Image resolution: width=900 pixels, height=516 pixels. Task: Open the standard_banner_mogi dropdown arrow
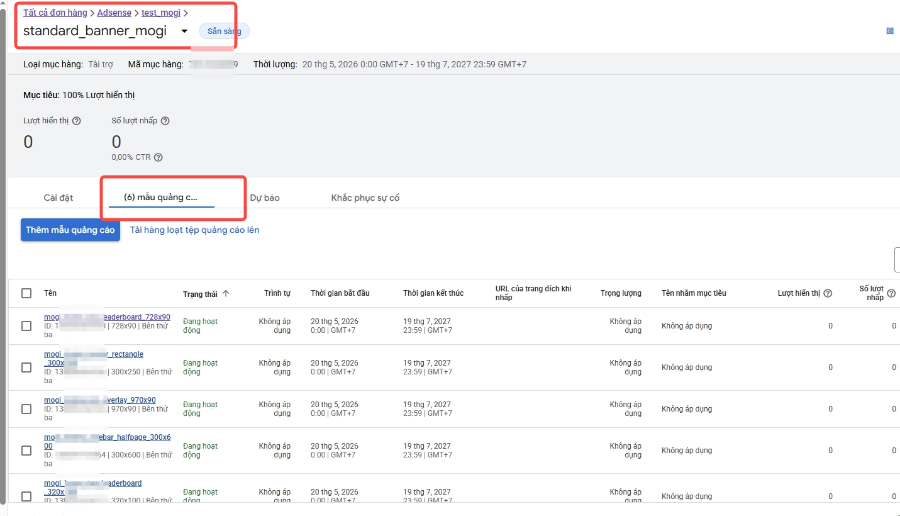(184, 31)
